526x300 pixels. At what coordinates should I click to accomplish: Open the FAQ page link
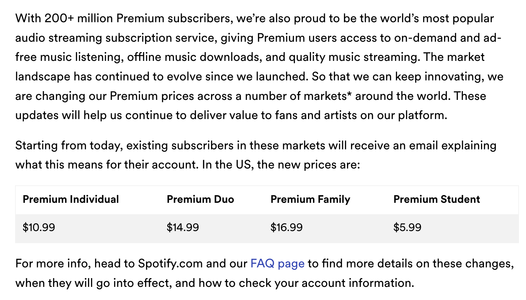click(277, 263)
